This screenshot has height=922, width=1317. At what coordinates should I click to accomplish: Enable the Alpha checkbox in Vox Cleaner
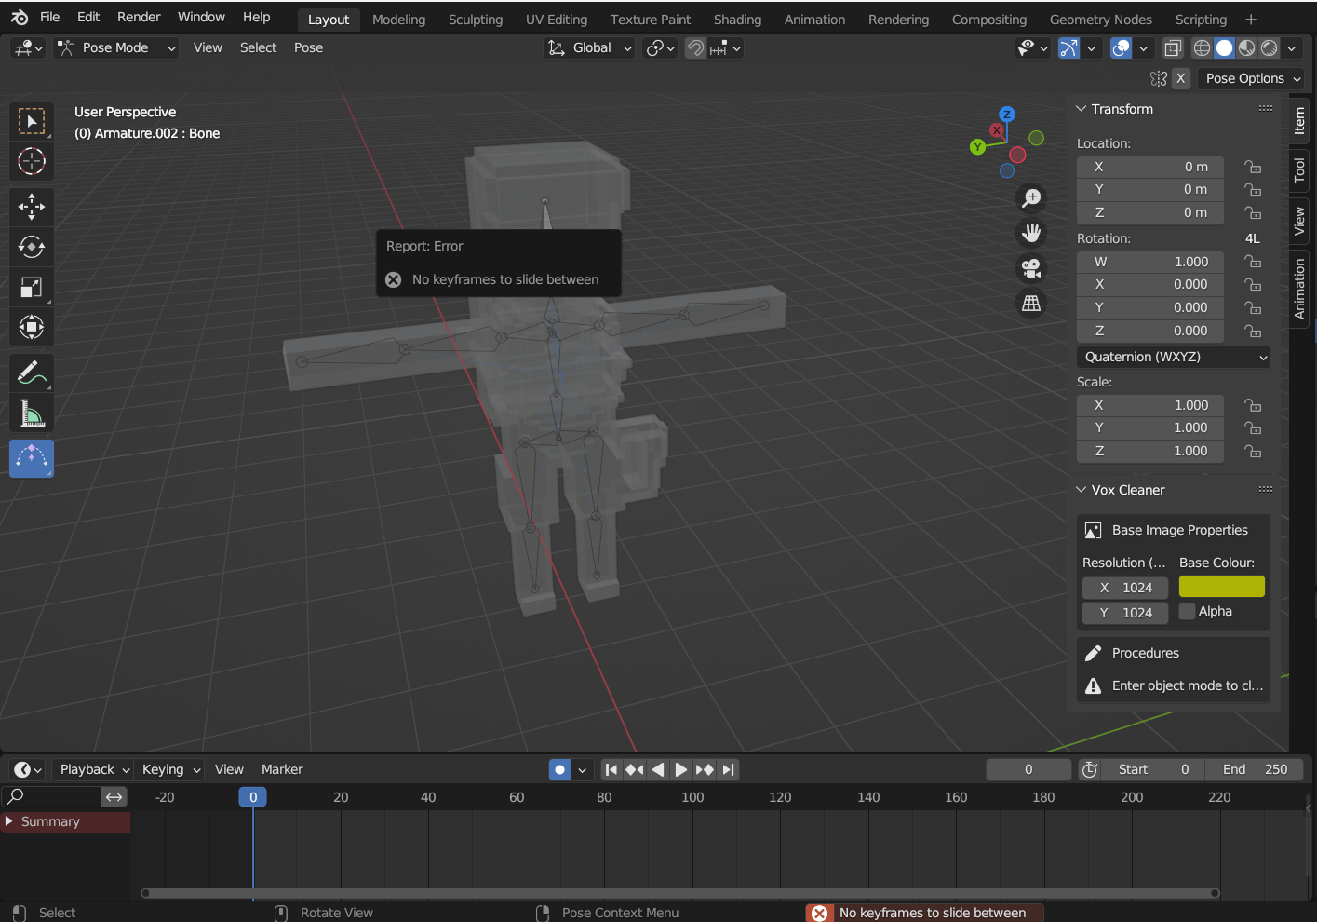pyautogui.click(x=1188, y=611)
